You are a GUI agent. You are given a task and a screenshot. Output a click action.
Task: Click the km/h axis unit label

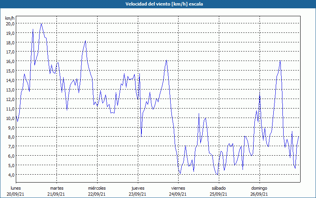(10, 18)
